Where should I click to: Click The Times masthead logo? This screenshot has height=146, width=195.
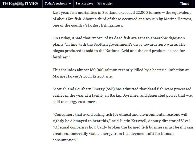(x=20, y=4)
